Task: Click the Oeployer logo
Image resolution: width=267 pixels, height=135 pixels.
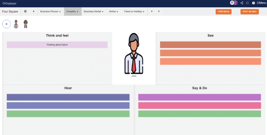Action: [10, 3]
